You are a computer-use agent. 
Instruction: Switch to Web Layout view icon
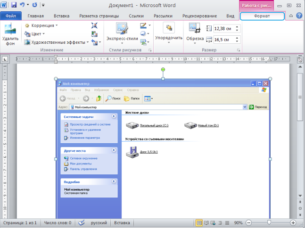(x=213, y=223)
